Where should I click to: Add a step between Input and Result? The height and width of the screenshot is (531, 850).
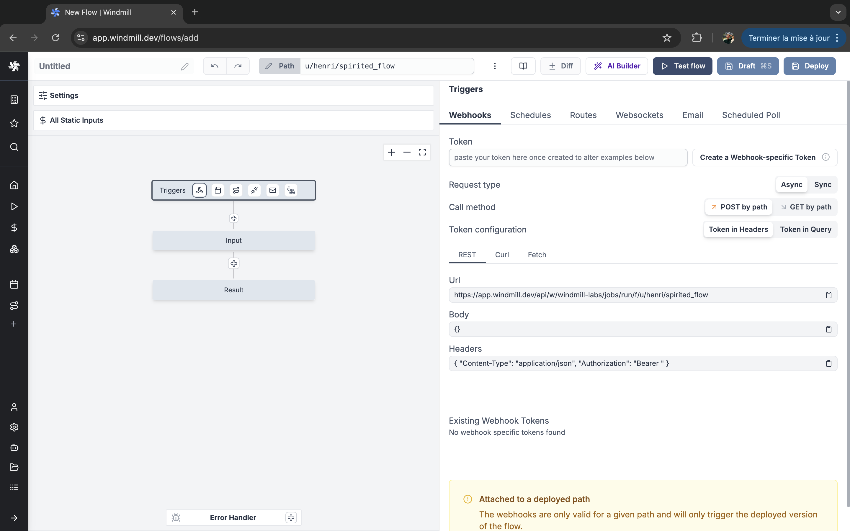click(233, 263)
